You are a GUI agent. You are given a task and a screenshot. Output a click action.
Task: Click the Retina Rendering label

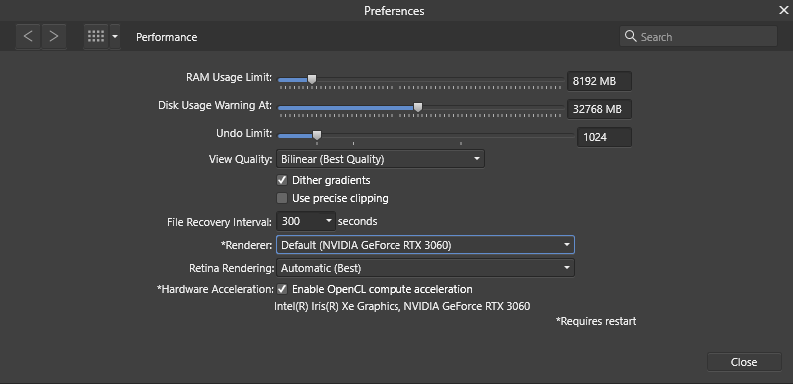tap(232, 268)
